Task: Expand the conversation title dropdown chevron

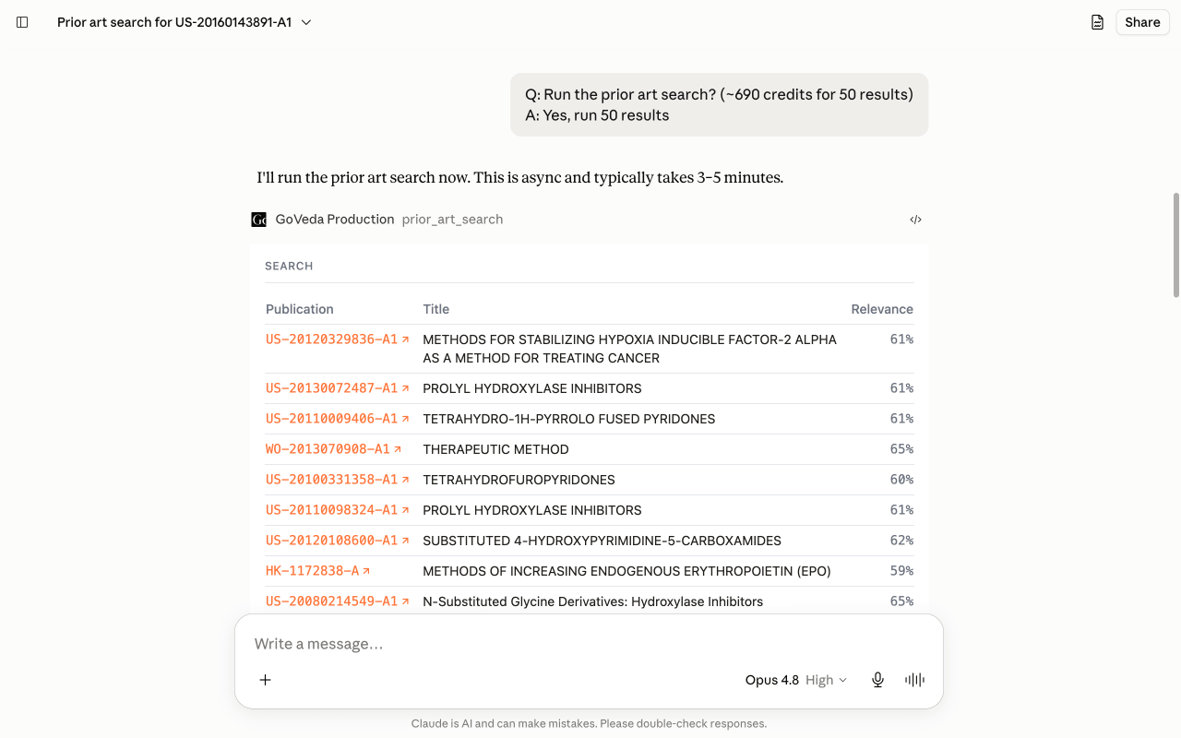Action: click(x=306, y=22)
